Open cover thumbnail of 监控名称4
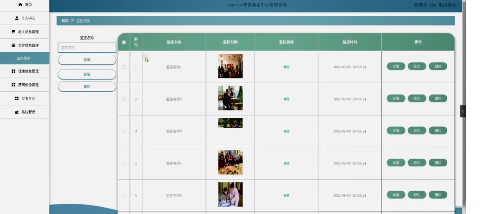480x214 pixels. [x=230, y=162]
